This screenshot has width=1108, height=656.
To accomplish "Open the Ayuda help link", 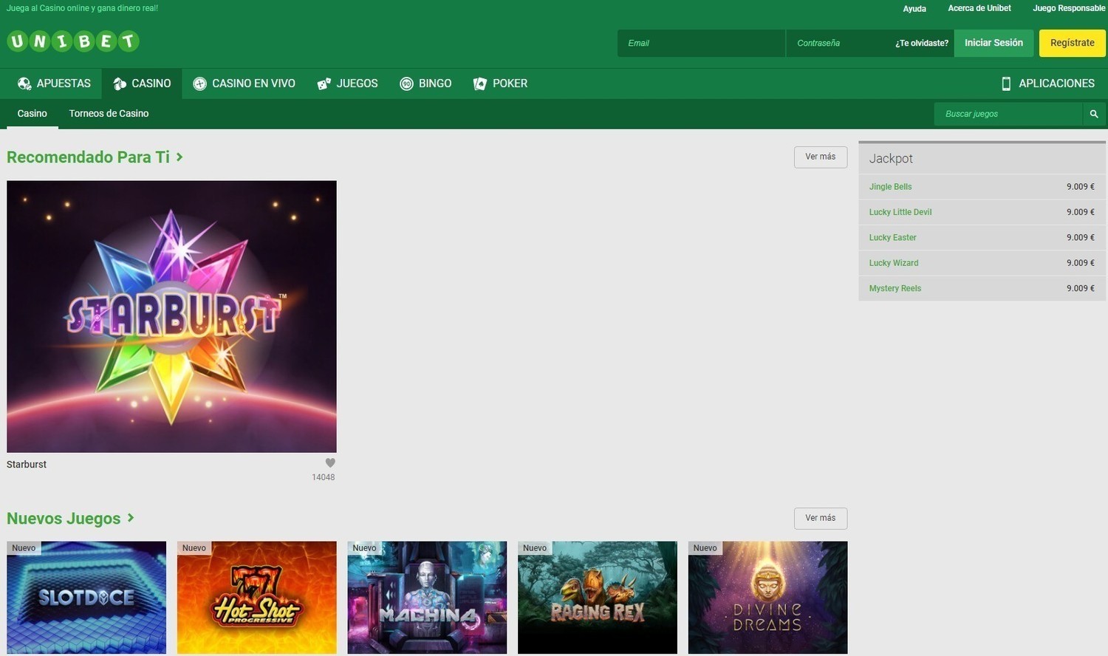I will (x=914, y=9).
